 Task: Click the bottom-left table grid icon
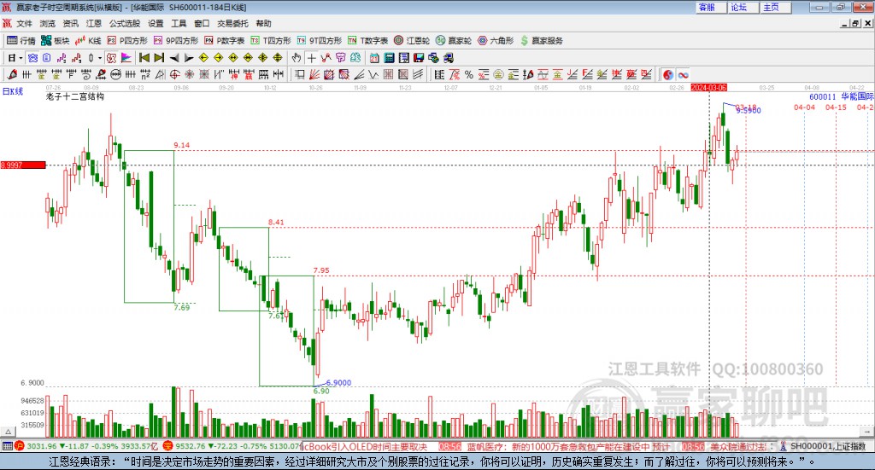[7, 446]
